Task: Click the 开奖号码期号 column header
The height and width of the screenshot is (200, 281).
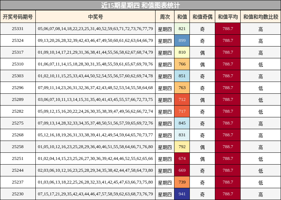Action: click(x=18, y=17)
